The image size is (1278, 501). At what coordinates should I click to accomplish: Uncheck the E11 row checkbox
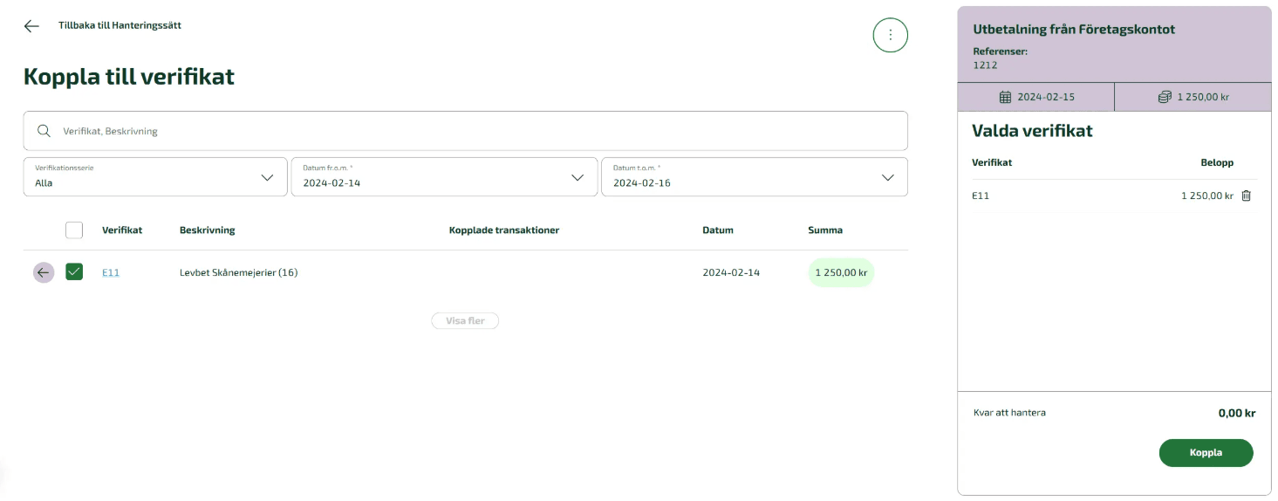pos(74,272)
